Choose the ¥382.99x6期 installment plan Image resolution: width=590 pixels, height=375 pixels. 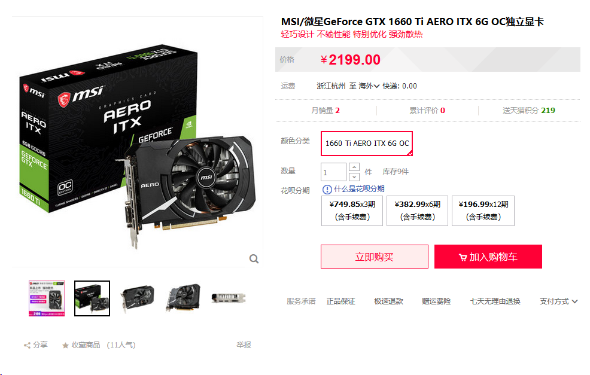coord(417,211)
